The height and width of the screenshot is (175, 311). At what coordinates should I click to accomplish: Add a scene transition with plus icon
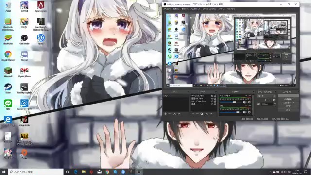266,100
